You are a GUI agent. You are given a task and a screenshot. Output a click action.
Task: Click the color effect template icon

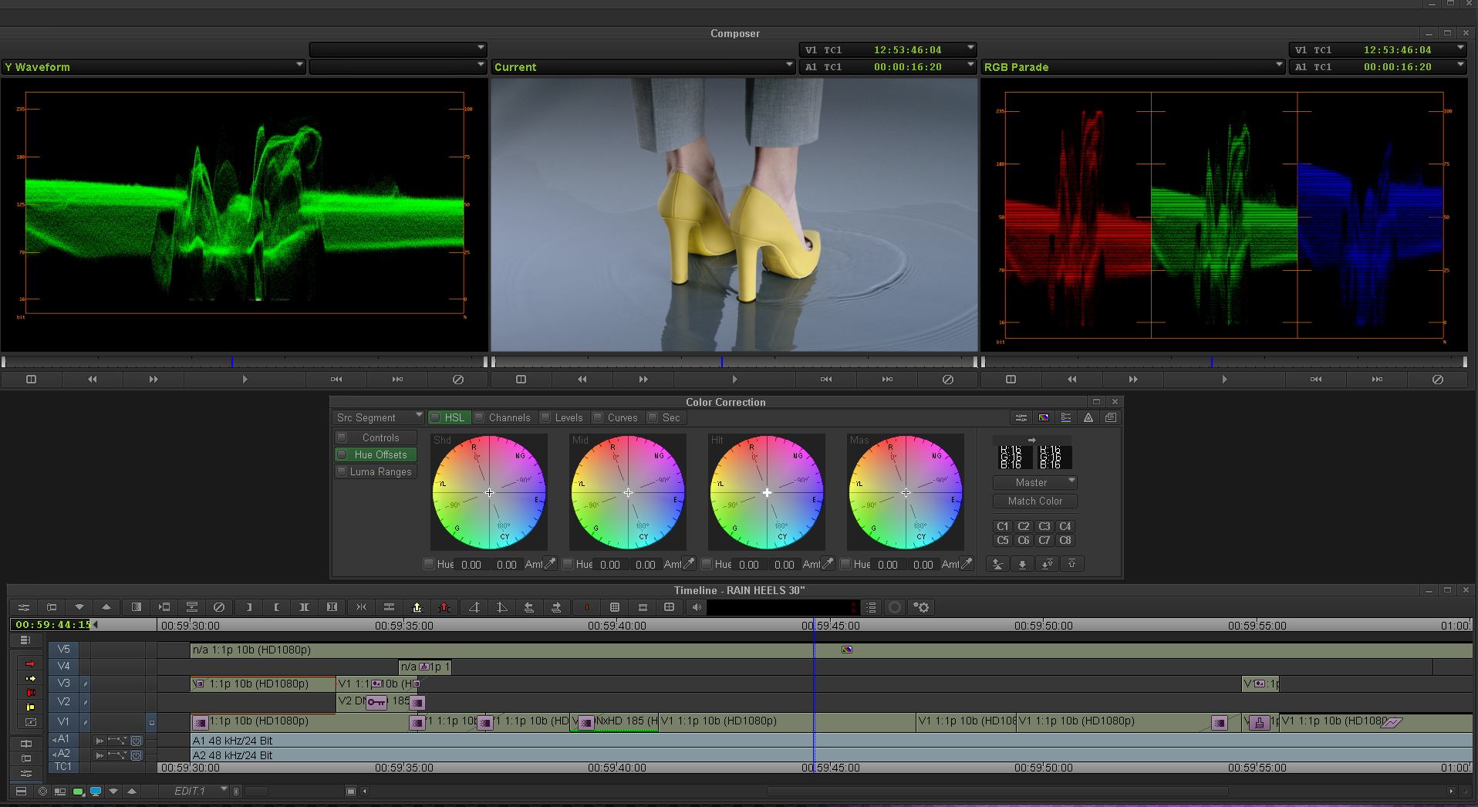(x=1044, y=417)
